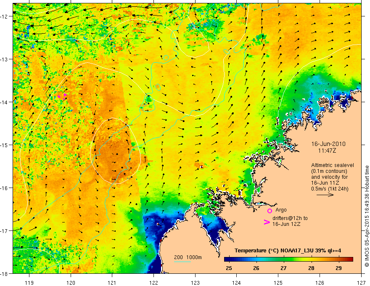Click the longitude label 119
The width and height of the screenshot is (370, 286).
pos(29,283)
